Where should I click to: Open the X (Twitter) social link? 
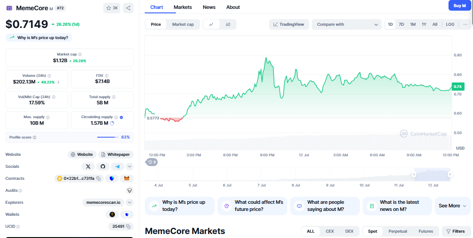[x=88, y=167]
